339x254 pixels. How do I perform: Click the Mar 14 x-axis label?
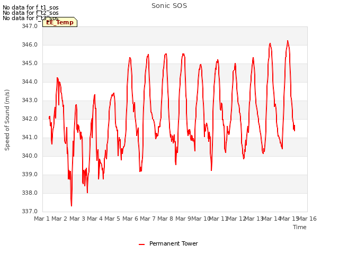tap(272, 219)
